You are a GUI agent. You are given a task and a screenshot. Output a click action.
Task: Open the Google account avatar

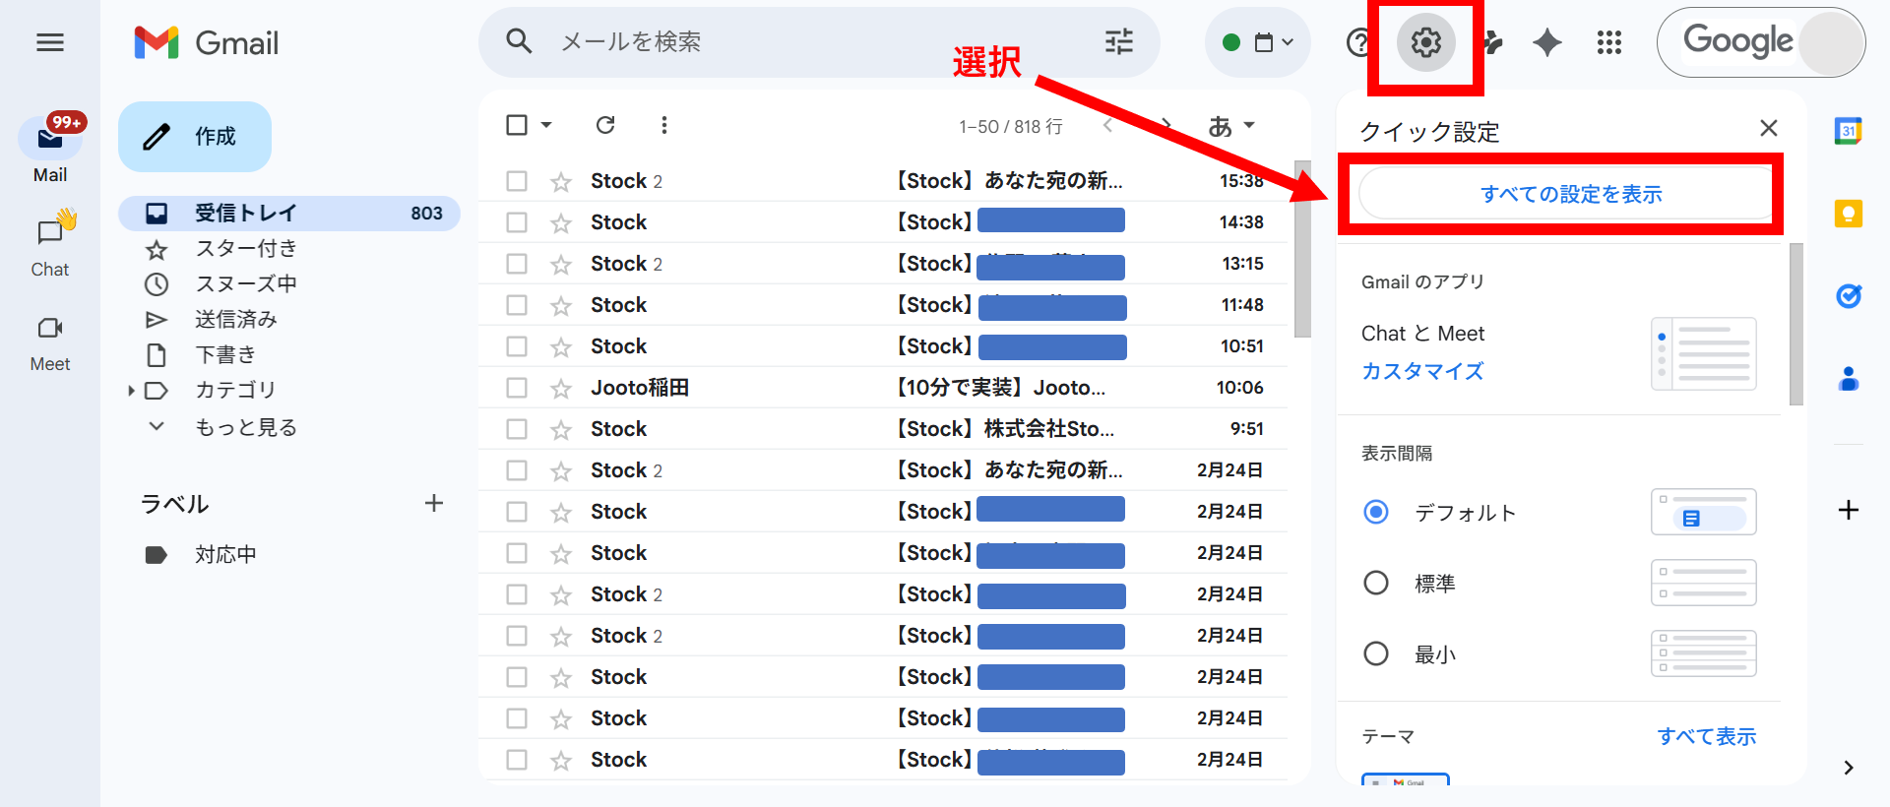point(1831,42)
